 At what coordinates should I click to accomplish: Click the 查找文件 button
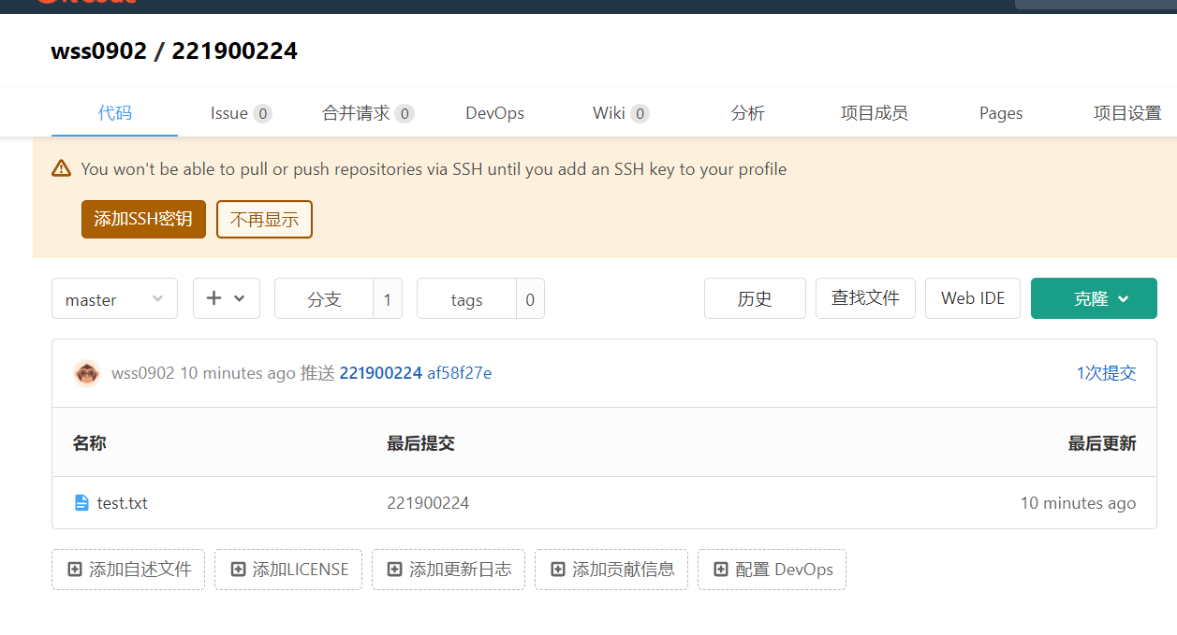865,298
